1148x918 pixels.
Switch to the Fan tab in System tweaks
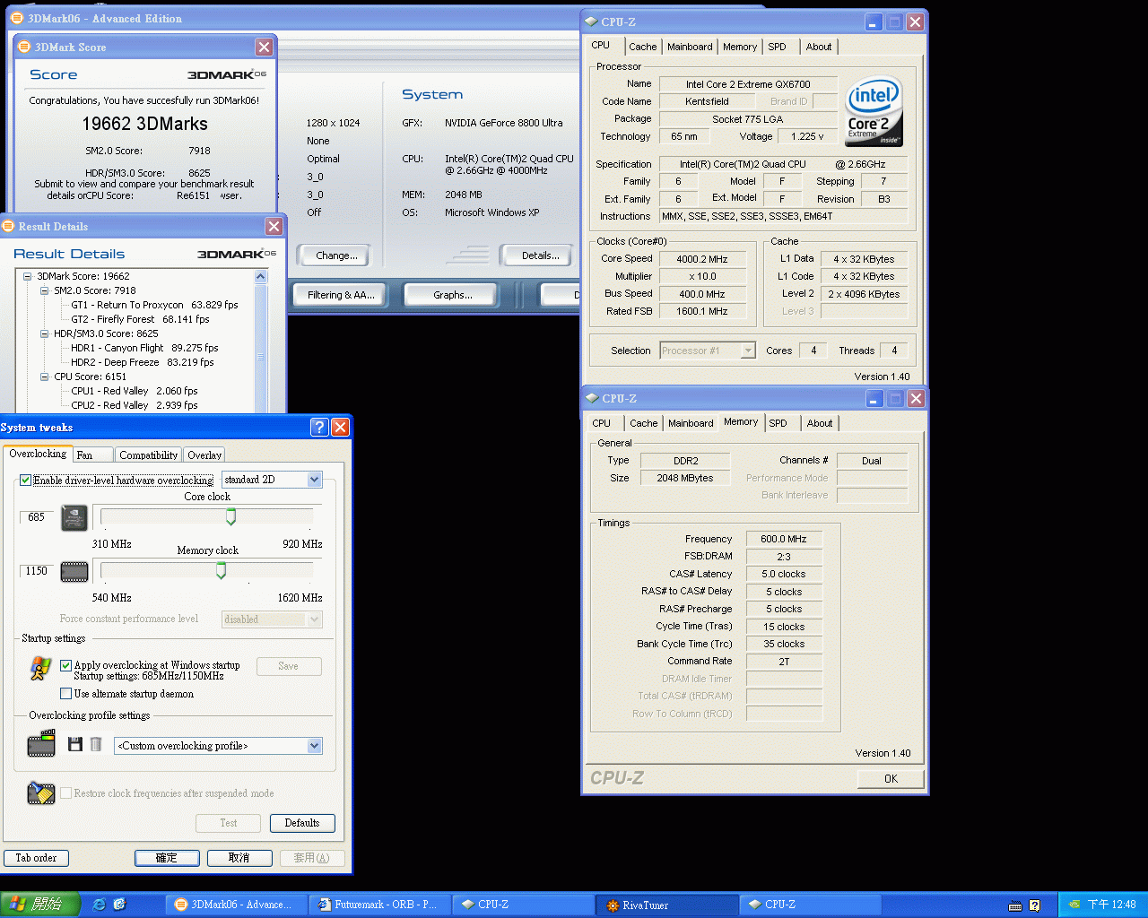(x=92, y=455)
